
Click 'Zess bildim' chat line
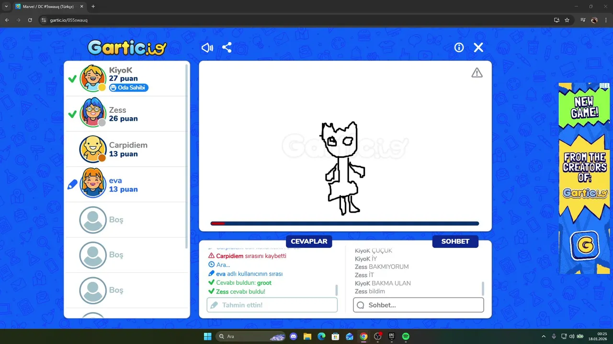tap(370, 291)
